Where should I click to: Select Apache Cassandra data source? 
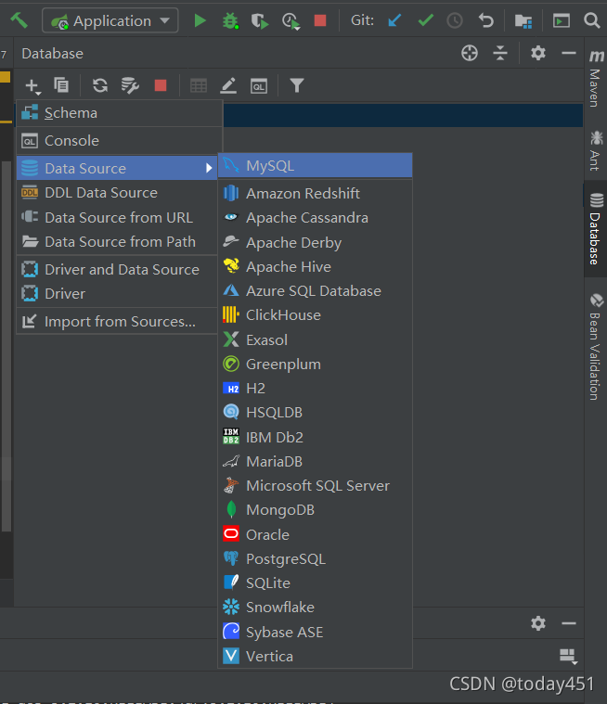tap(315, 218)
